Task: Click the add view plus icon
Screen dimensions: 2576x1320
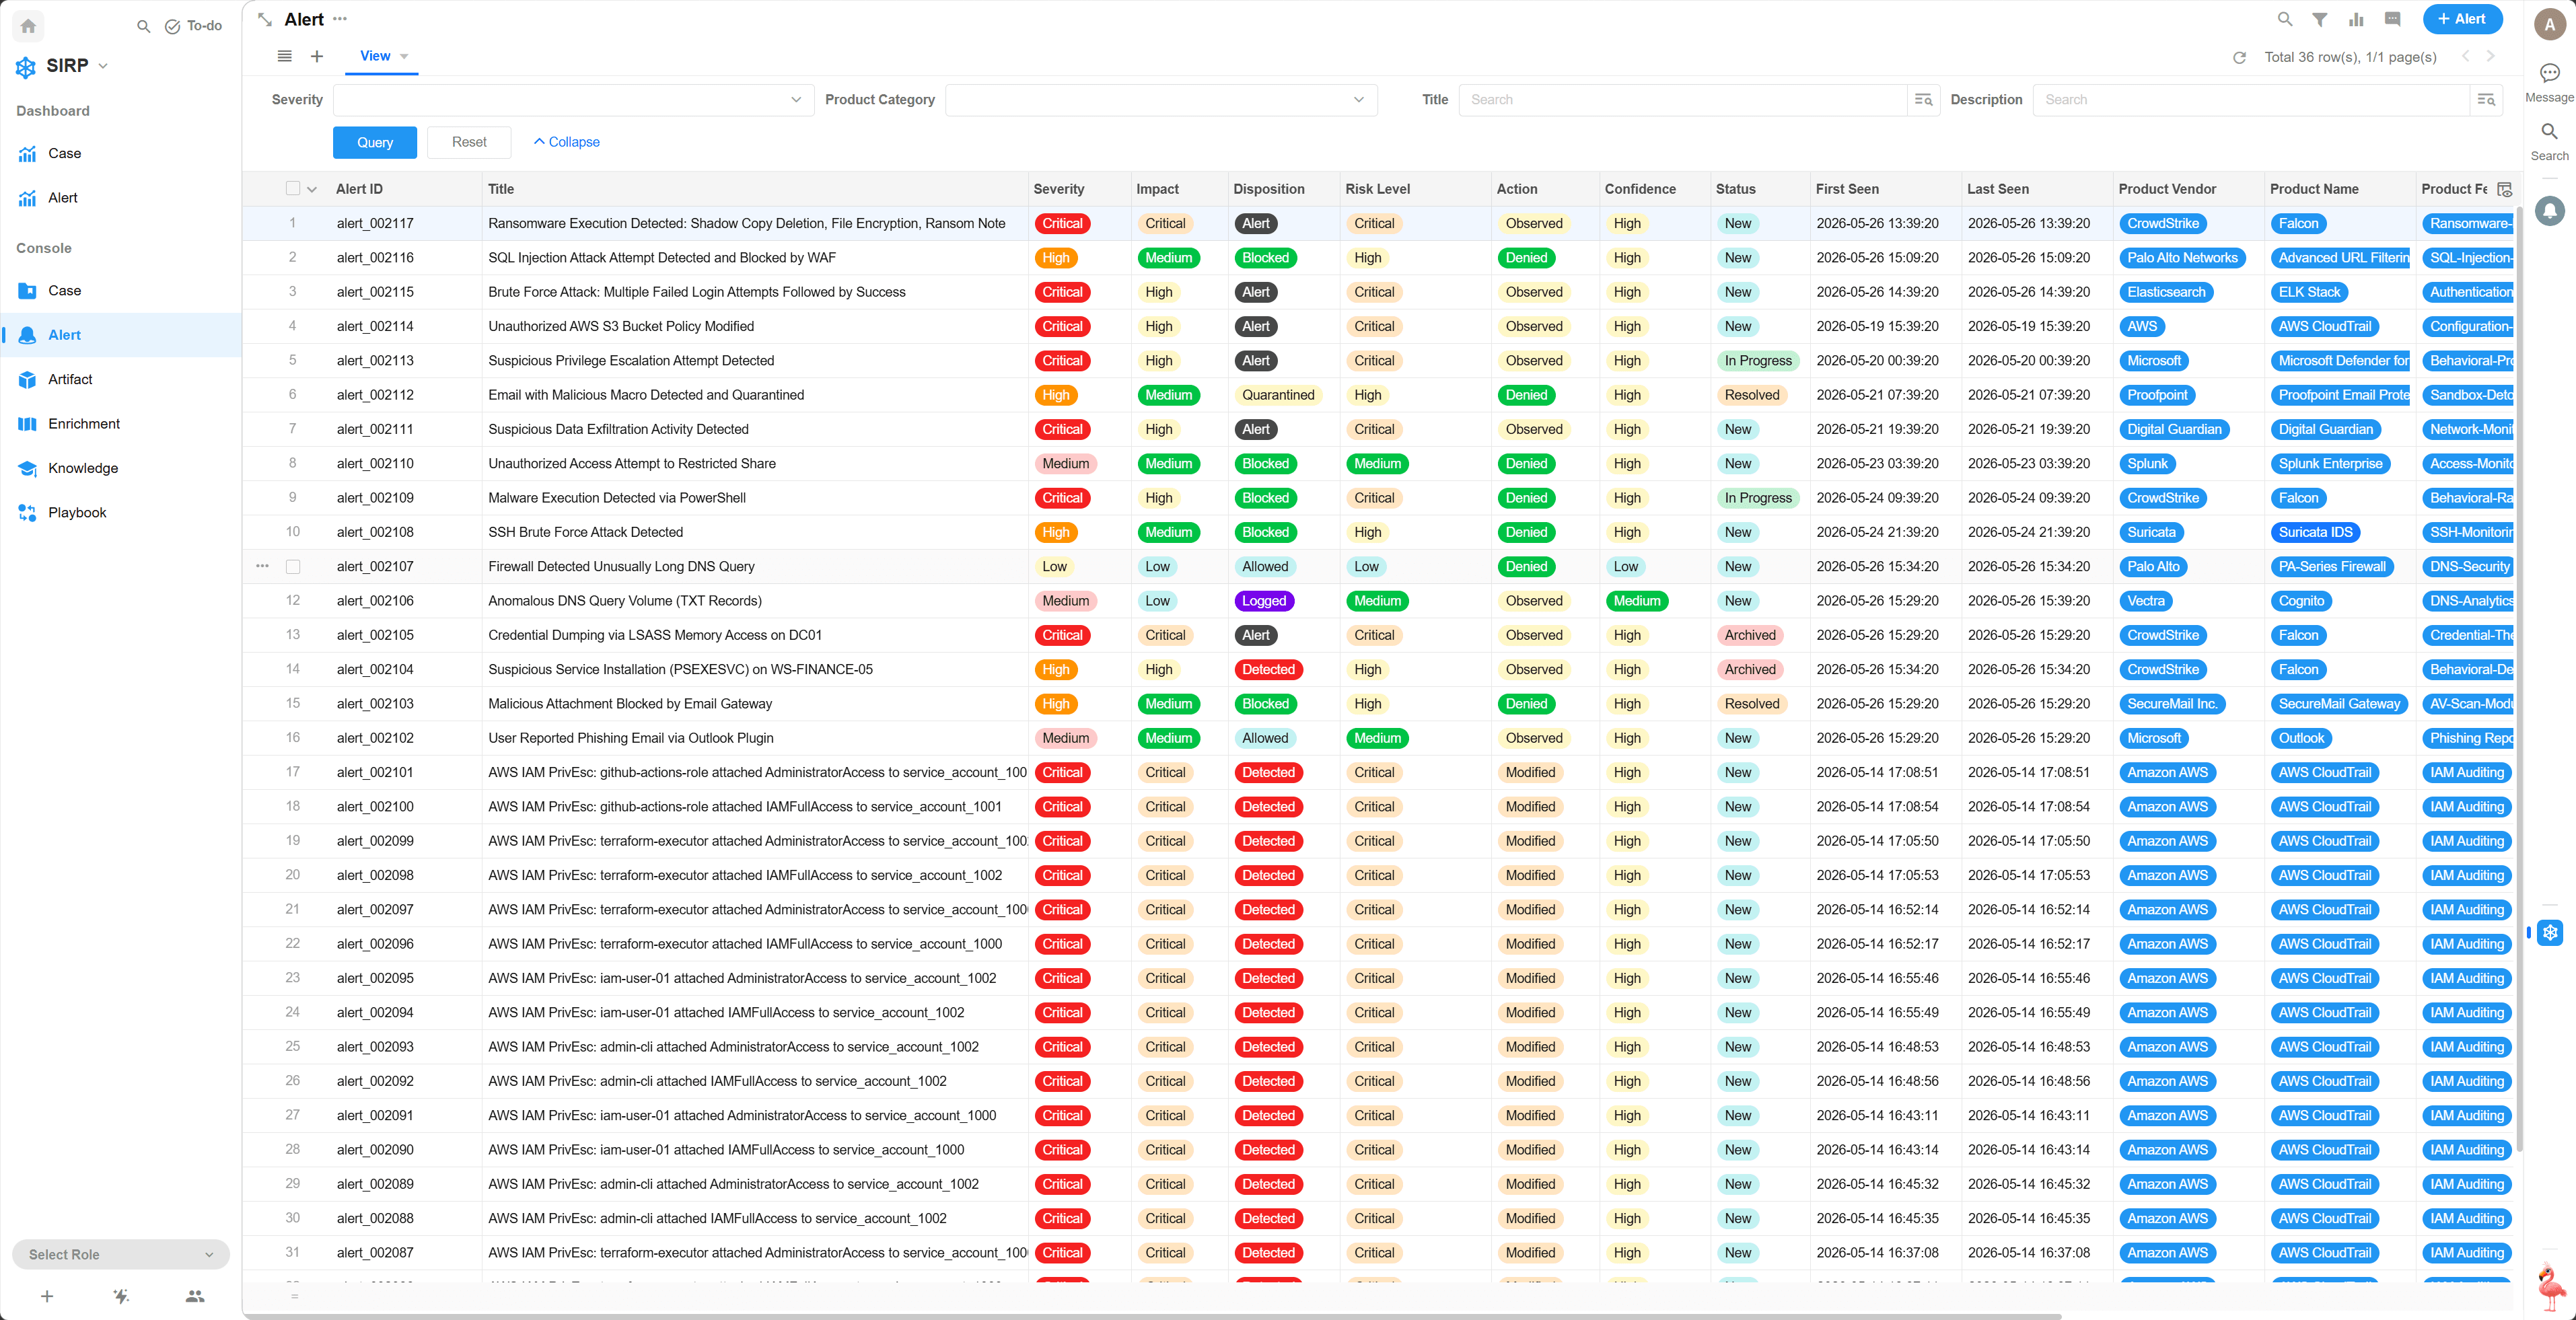Action: click(x=317, y=56)
